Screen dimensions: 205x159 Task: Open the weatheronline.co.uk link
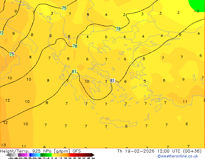pyautogui.click(x=178, y=156)
